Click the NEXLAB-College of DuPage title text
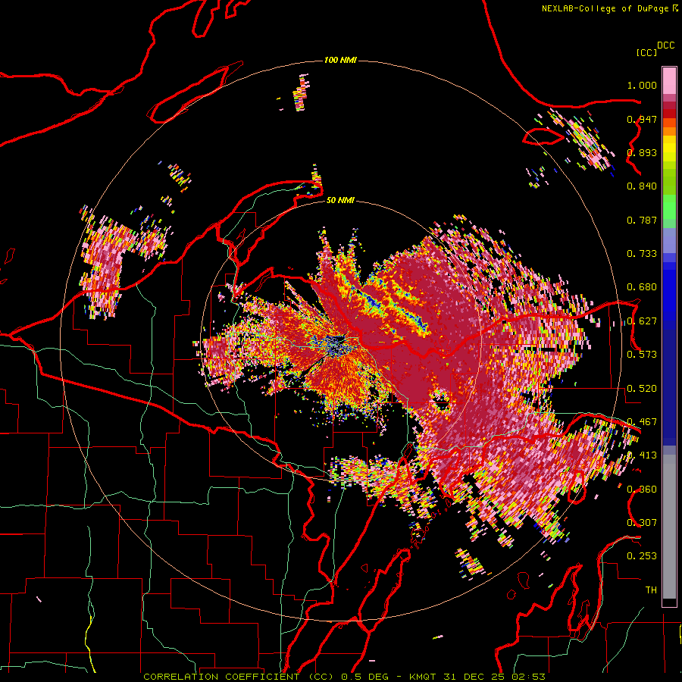Screen dimensions: 682x682 pos(605,8)
